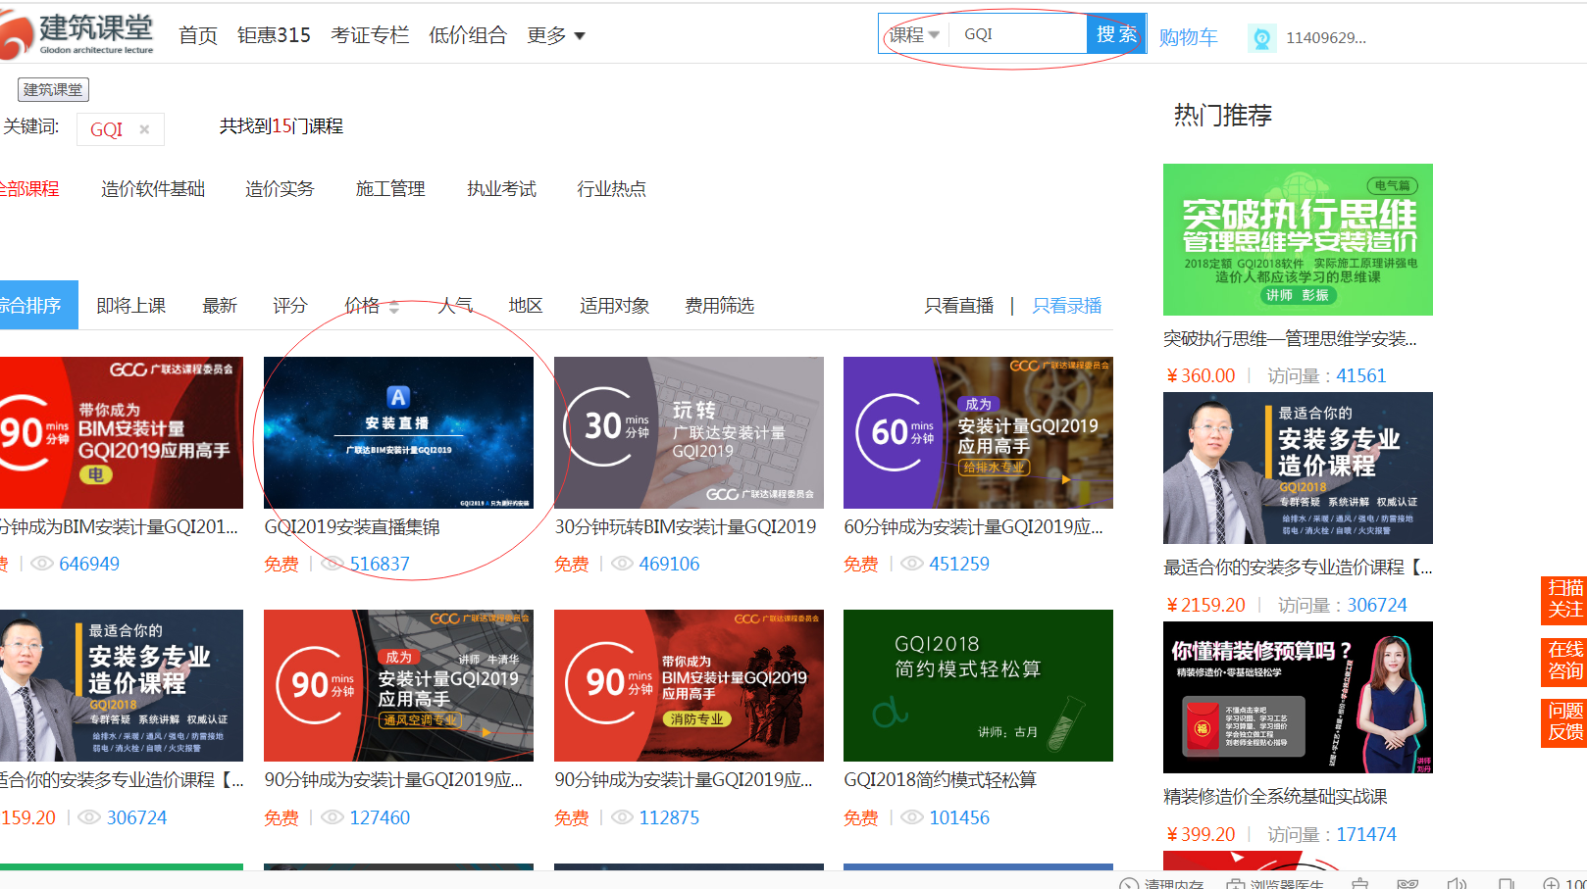Click the search field containing GQI
Viewport: 1587px width, 889px height.
1018,34
